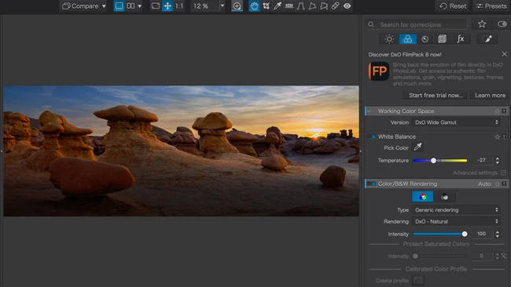Click the Start free trial now button
Screen dimensions: 511x287
(436, 95)
